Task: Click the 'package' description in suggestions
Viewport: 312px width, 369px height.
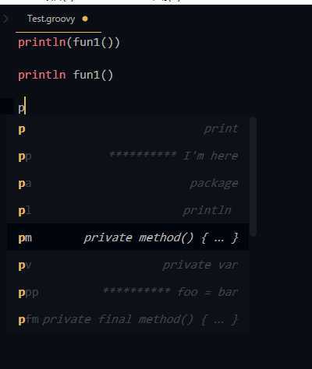Action: pos(214,184)
